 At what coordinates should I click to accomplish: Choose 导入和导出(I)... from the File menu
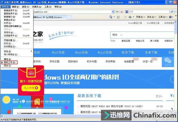17,55
